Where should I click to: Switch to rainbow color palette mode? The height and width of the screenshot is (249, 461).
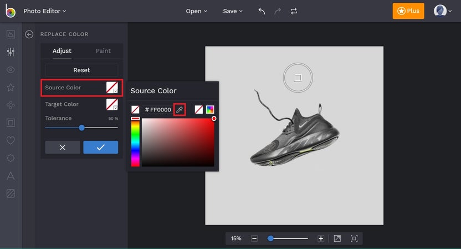(x=210, y=110)
